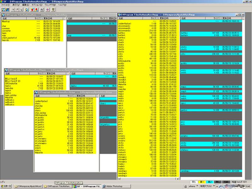
Task: Open the Options menu (オプション)
Action: tap(37, 5)
